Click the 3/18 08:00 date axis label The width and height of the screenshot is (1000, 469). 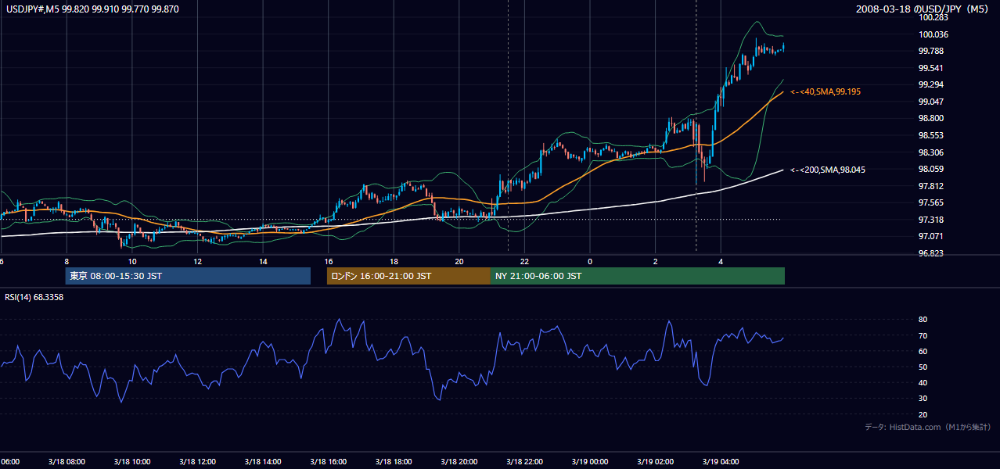(x=66, y=462)
